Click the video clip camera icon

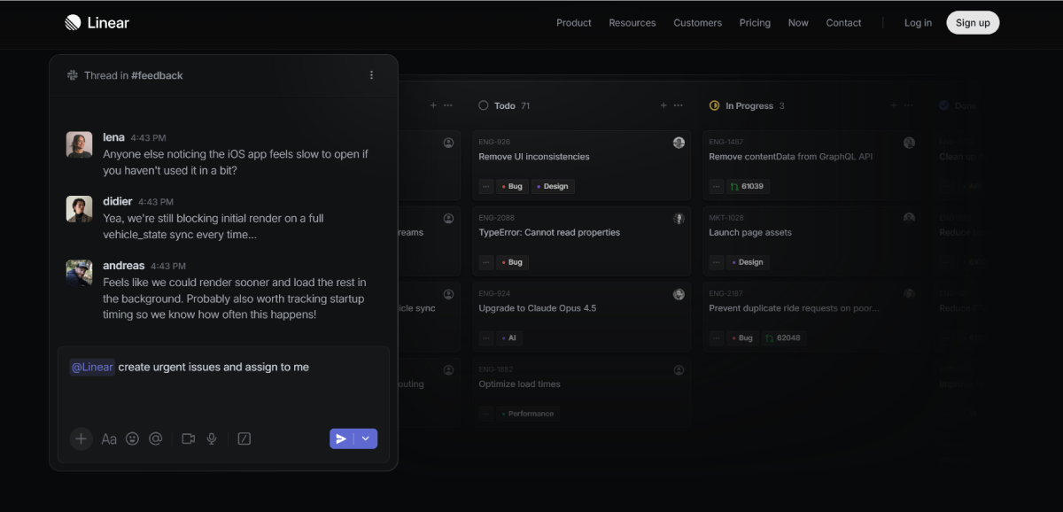[188, 438]
